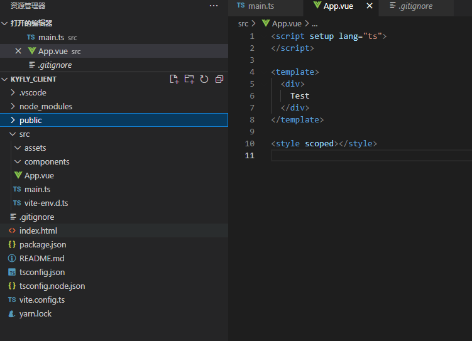Click the Vue icon beside App.vue in src
The width and height of the screenshot is (472, 341).
point(18,175)
